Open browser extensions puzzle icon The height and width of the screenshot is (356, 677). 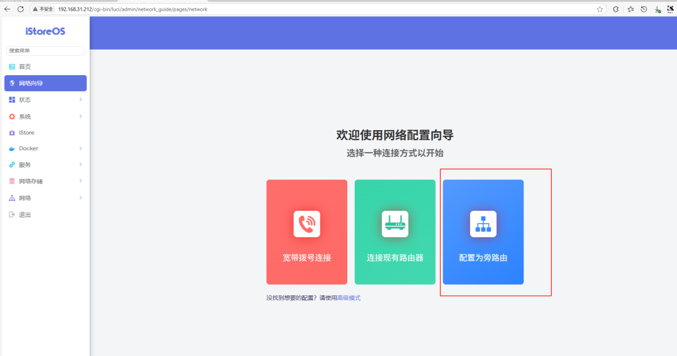point(616,9)
